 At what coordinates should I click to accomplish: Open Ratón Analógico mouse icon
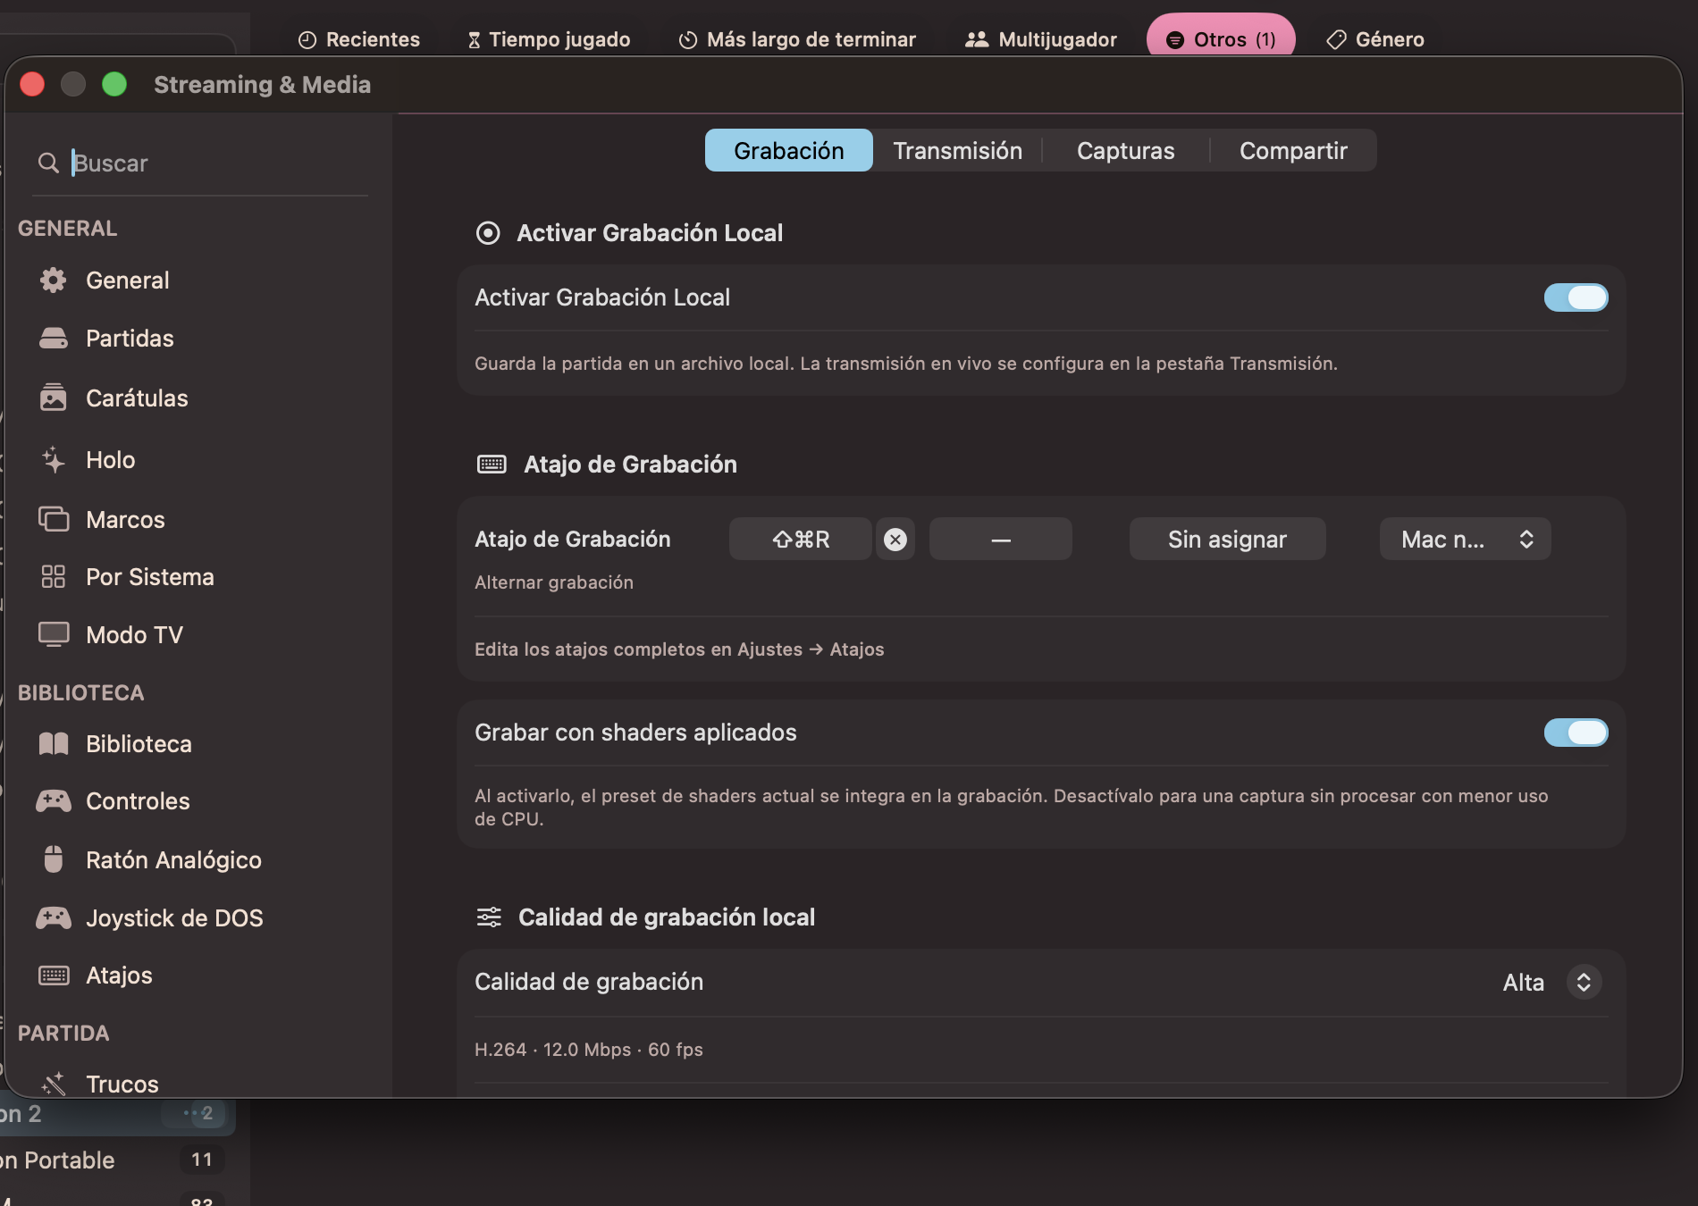click(x=54, y=858)
